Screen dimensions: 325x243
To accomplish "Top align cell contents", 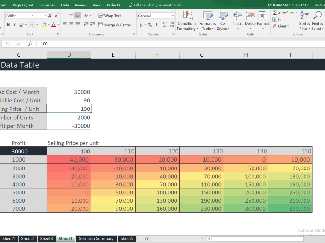I will tap(65, 15).
